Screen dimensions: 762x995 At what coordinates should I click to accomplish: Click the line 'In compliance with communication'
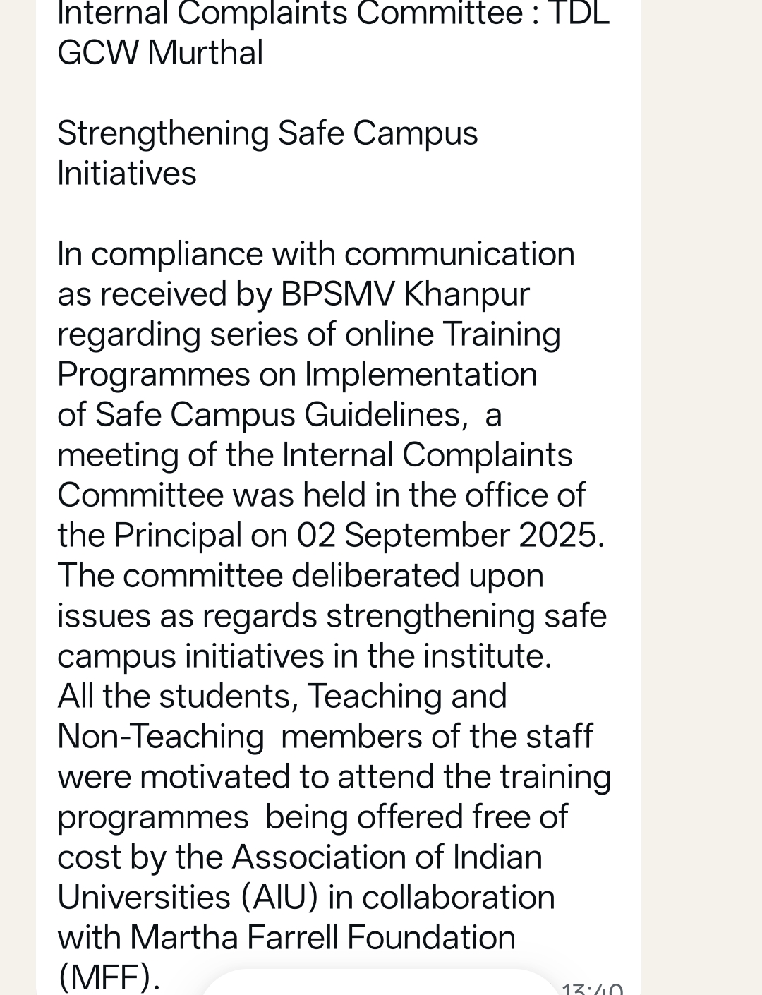316,254
